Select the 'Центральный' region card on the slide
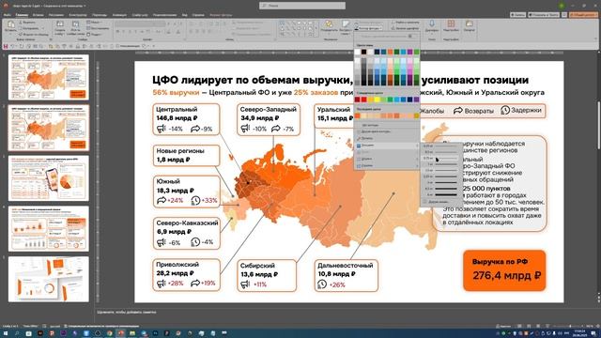Image resolution: width=601 pixels, height=338 pixels. pyautogui.click(x=186, y=119)
